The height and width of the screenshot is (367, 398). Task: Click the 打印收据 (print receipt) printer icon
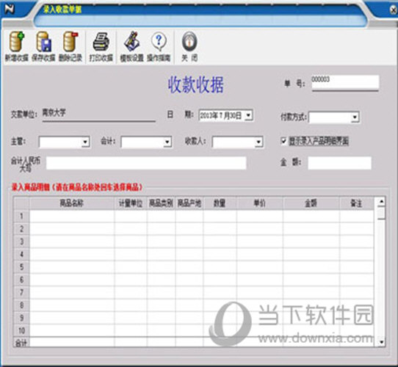point(101,42)
